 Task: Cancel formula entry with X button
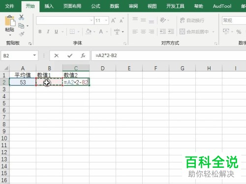click(57, 56)
